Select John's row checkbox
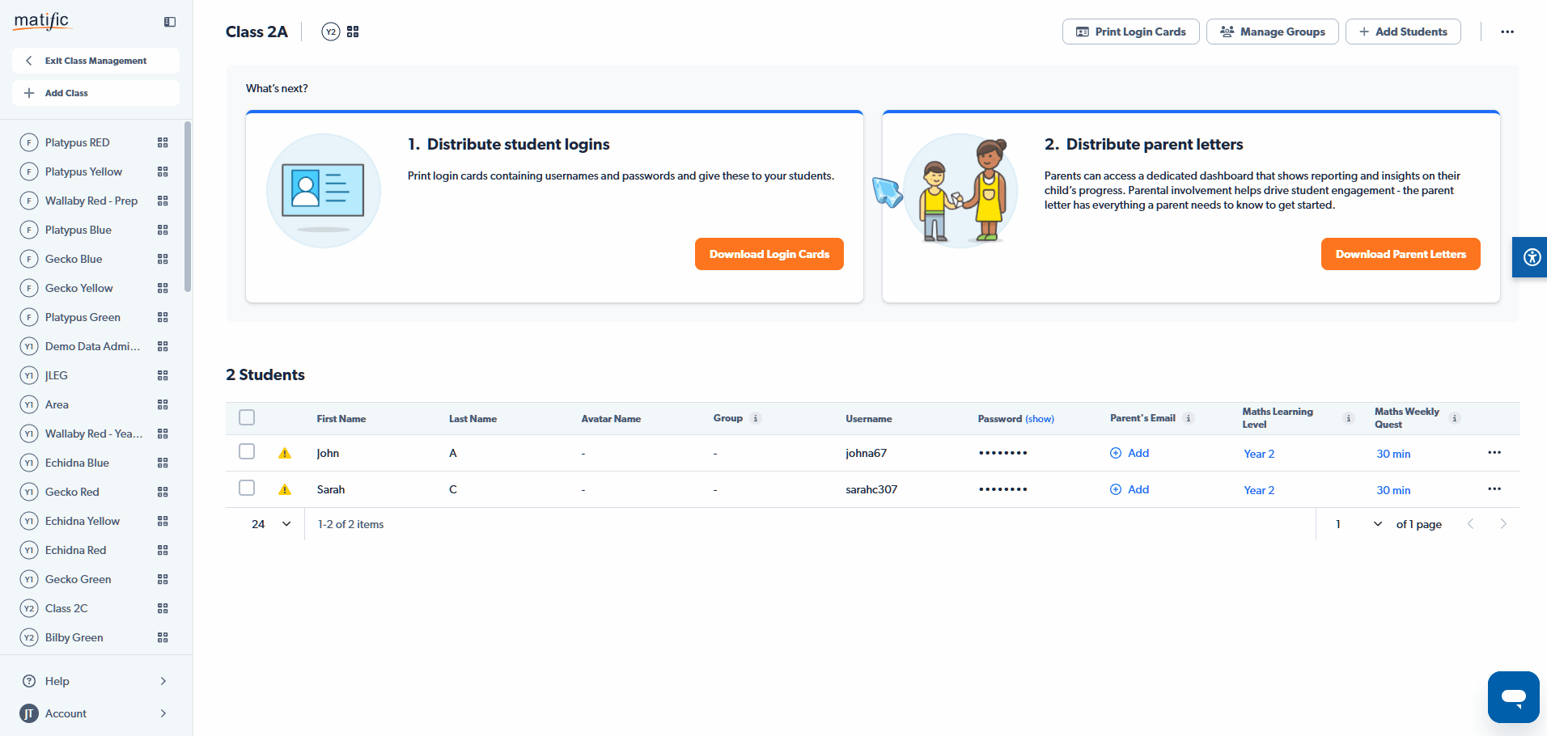 point(247,451)
